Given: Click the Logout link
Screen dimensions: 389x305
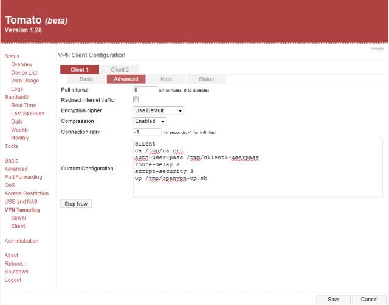Looking at the screenshot, I should tap(13, 280).
